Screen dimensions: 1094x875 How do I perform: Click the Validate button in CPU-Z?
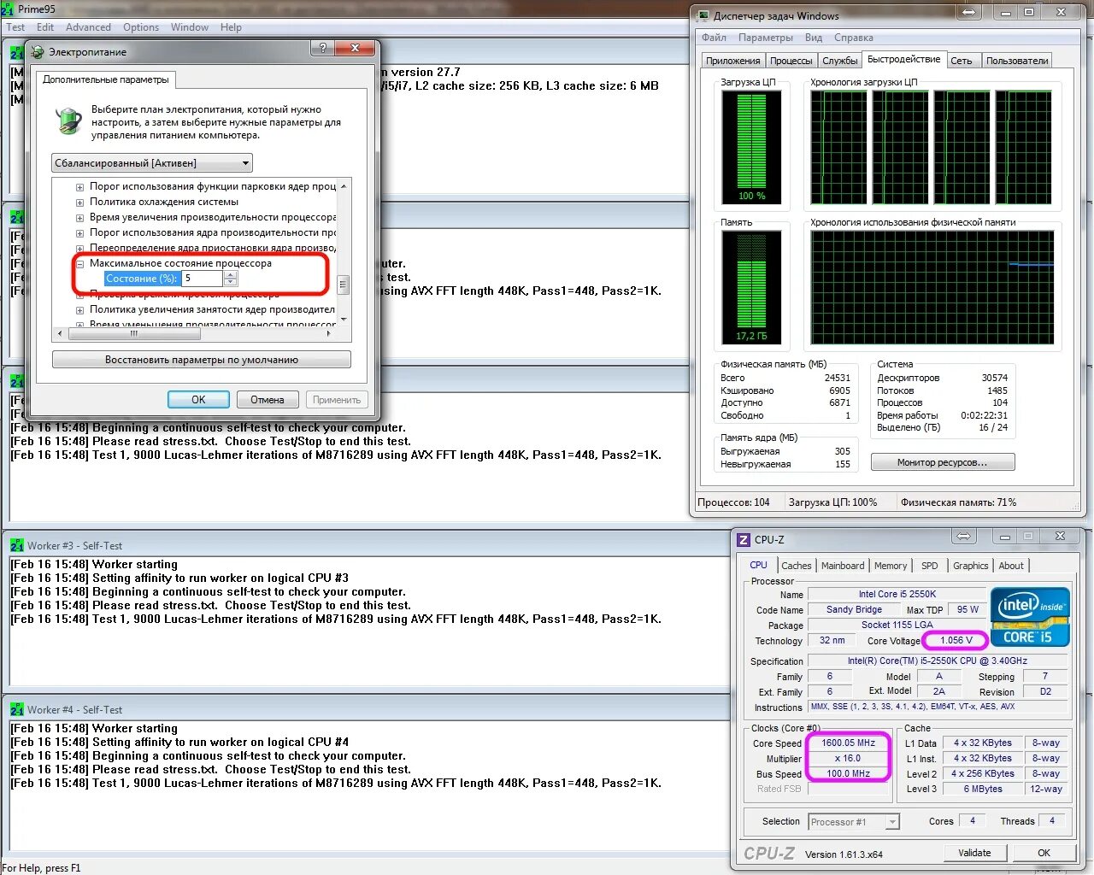click(974, 853)
